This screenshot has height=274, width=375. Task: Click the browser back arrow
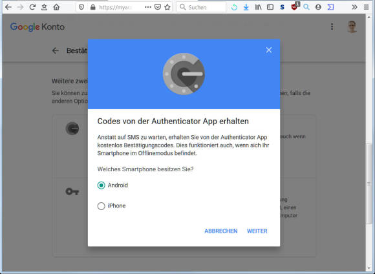(8, 7)
